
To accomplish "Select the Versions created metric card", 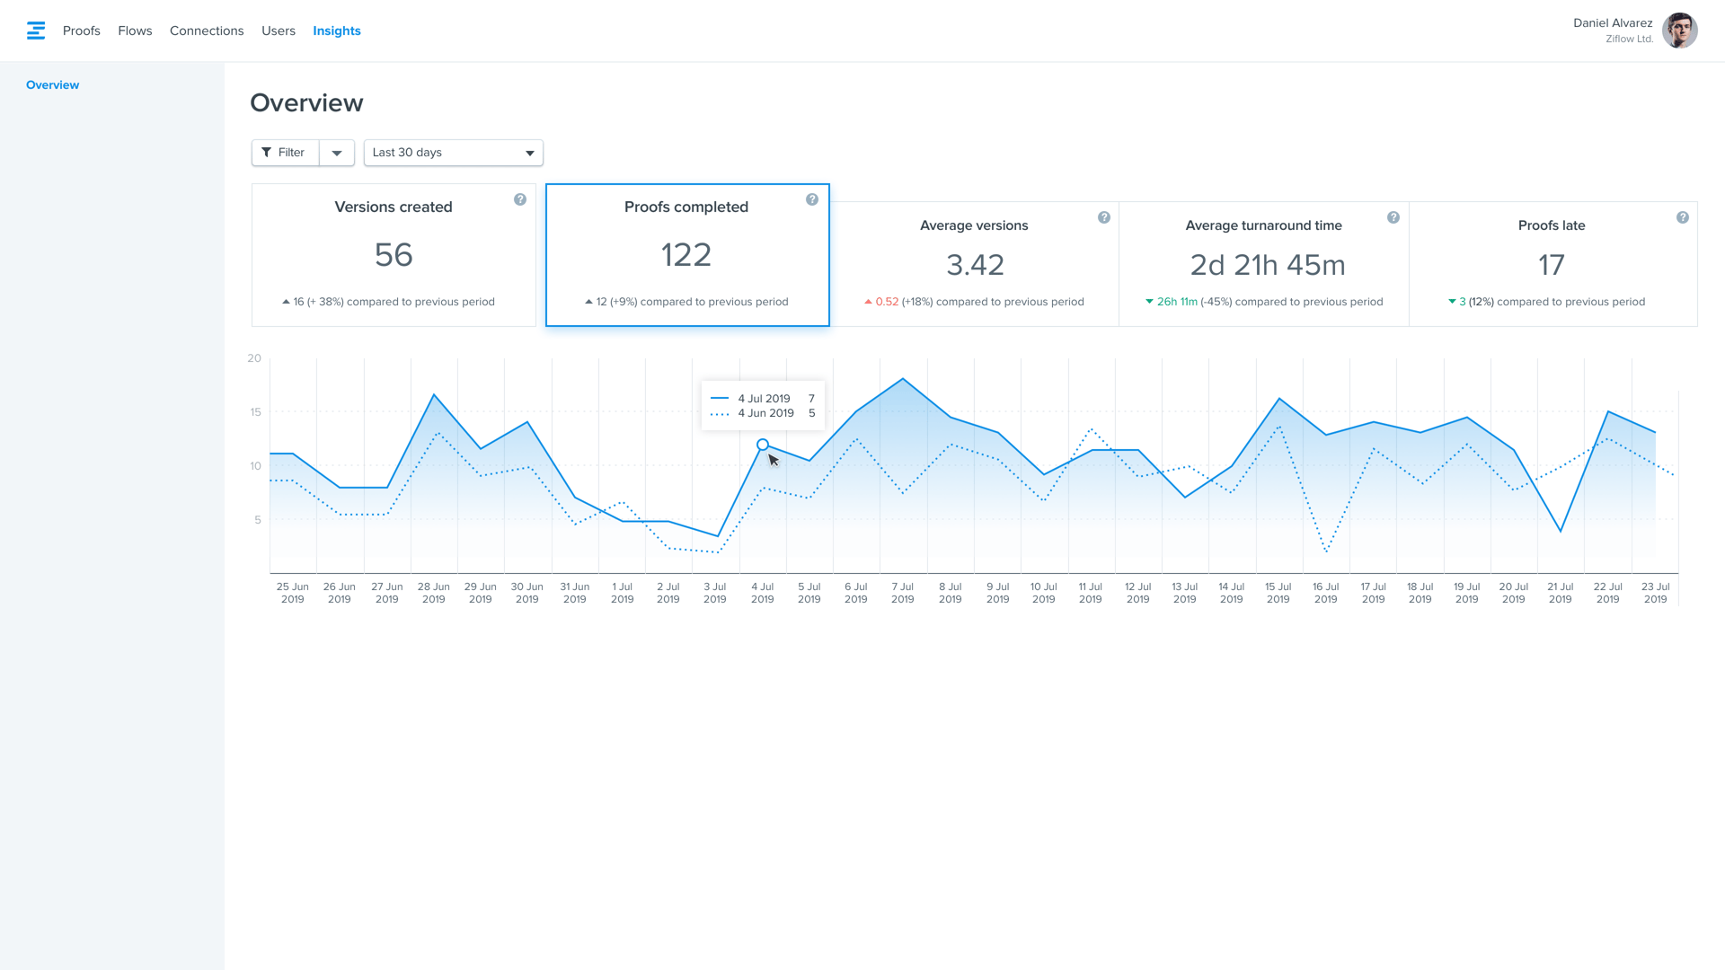I will pyautogui.click(x=393, y=255).
